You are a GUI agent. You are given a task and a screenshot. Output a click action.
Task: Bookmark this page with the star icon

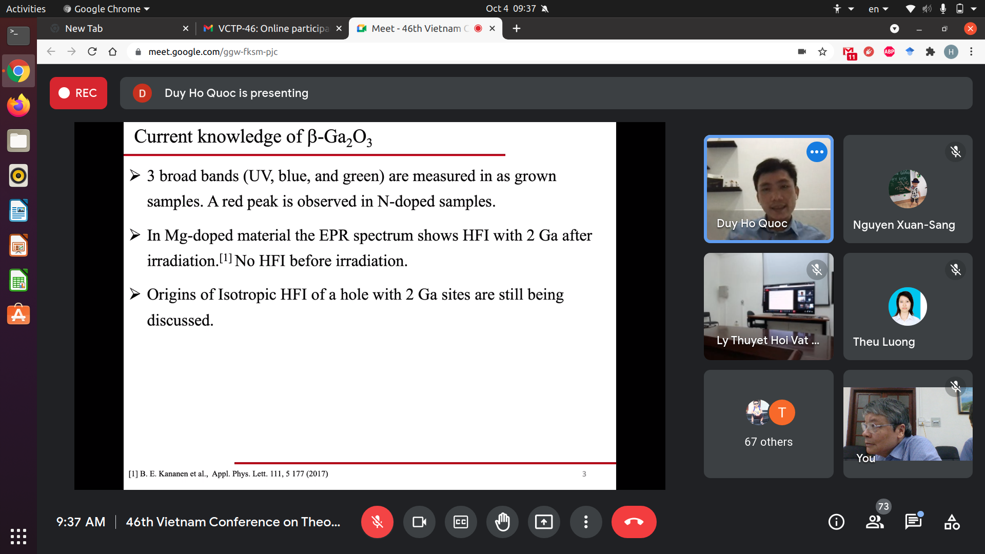(822, 52)
